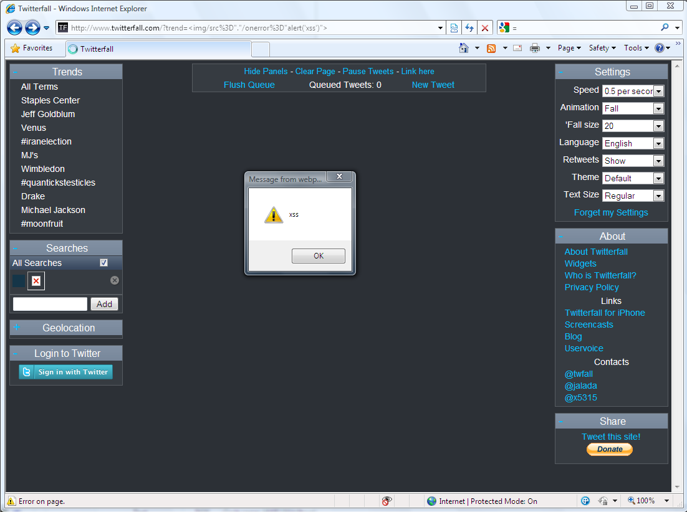Screen dimensions: 687x512
Task: Select the Michael Jackson trend
Action: pos(53,210)
